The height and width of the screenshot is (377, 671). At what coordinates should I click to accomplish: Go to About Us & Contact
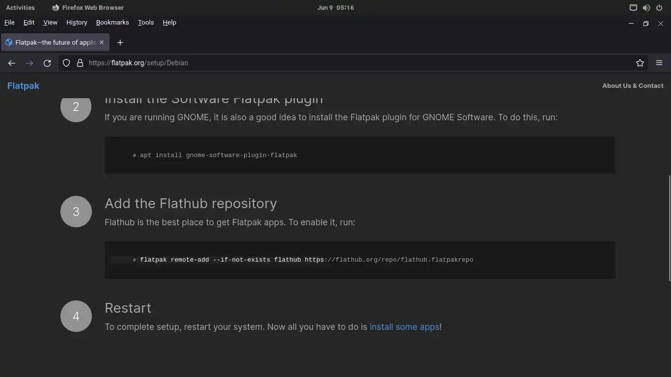[633, 86]
